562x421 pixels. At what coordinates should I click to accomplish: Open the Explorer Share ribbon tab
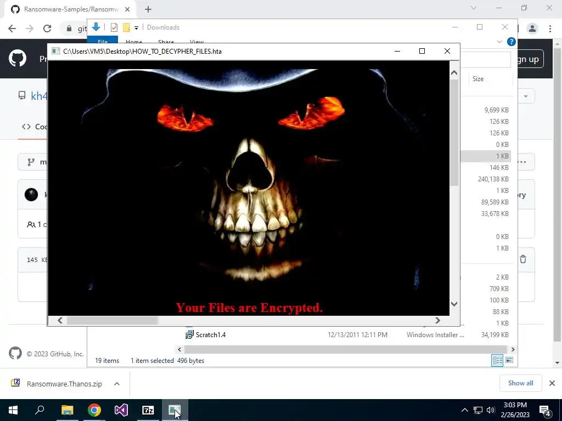[x=166, y=41]
